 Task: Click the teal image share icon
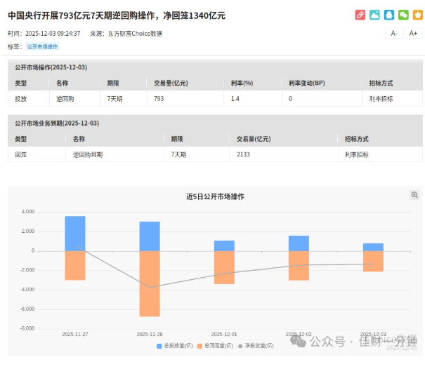374,15
